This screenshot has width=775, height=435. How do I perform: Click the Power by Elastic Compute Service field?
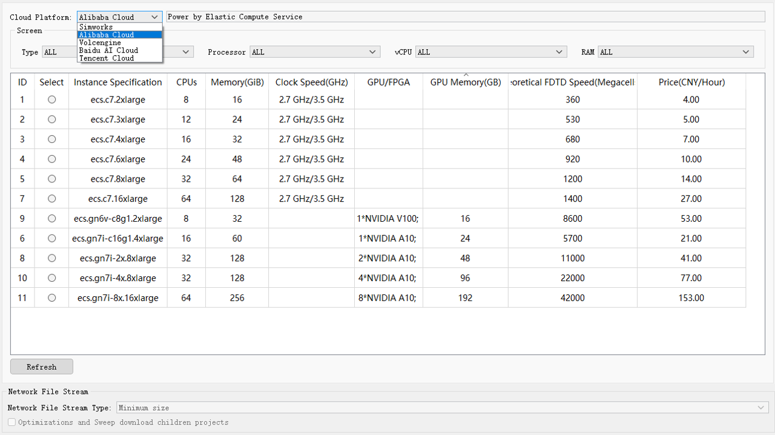coord(465,17)
